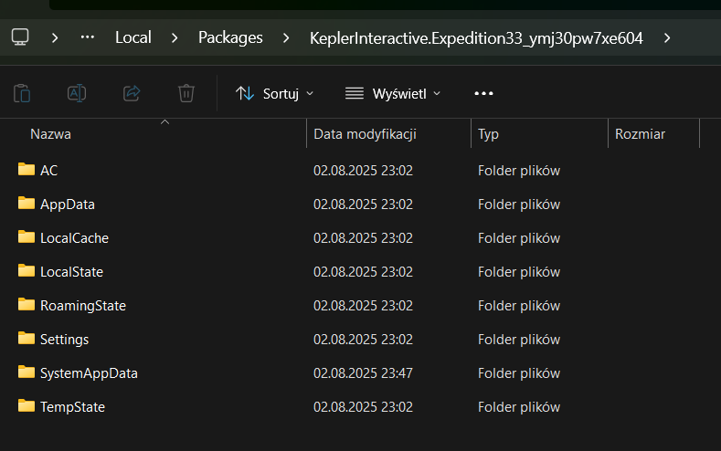Expand chevron after KeplerInteractive.Expedition33 folder
The image size is (721, 451).
(667, 37)
